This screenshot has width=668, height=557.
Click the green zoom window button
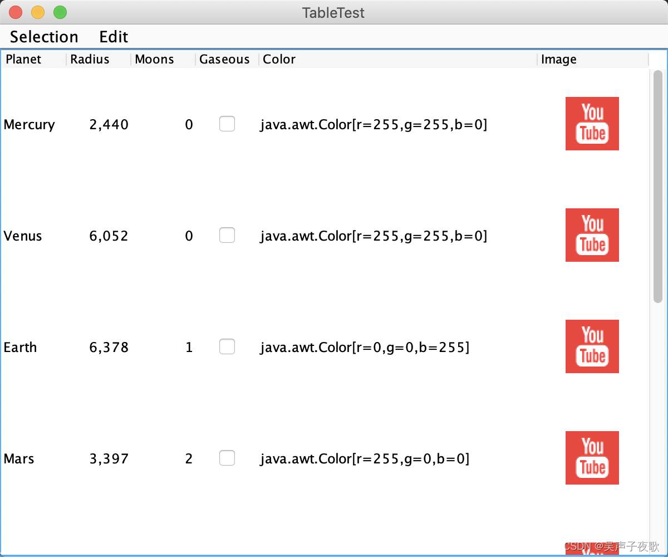click(x=60, y=12)
